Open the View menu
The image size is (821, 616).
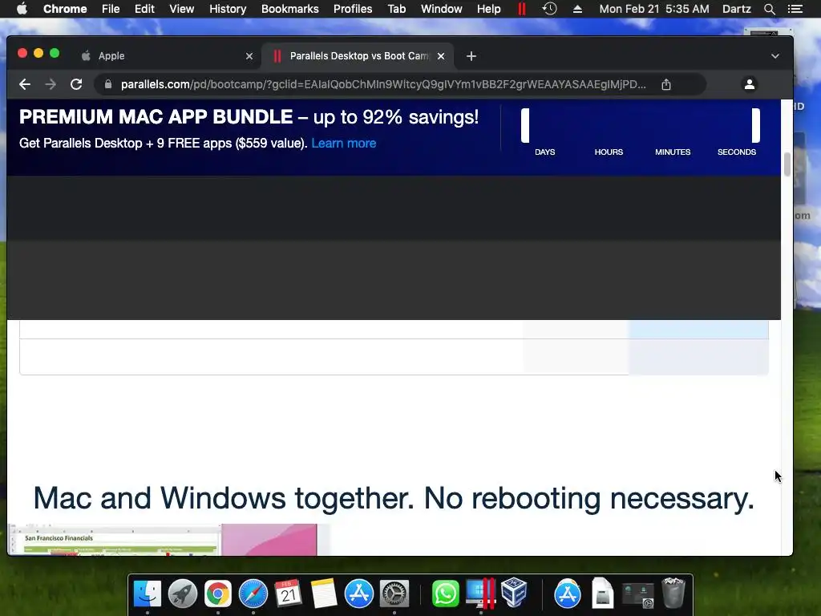(x=182, y=9)
